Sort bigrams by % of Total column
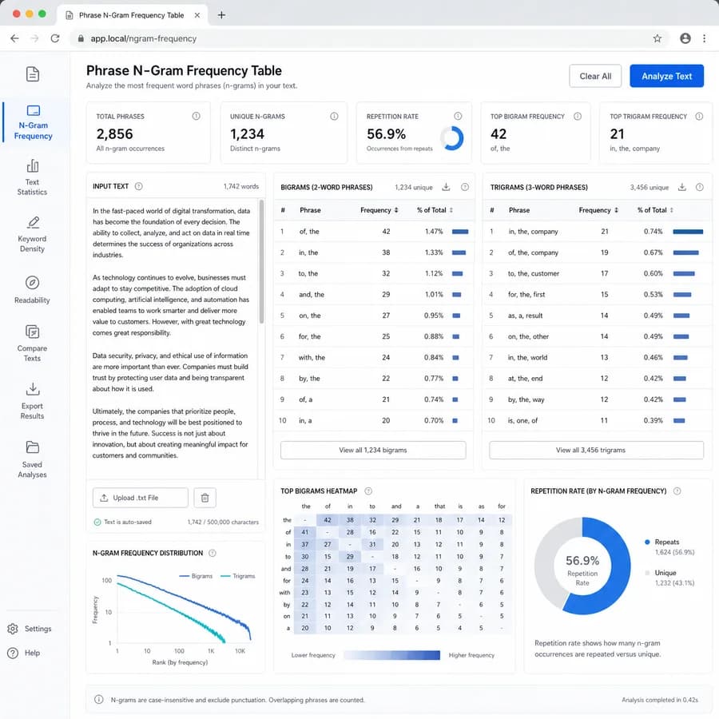Image resolution: width=719 pixels, height=719 pixels. coord(435,210)
